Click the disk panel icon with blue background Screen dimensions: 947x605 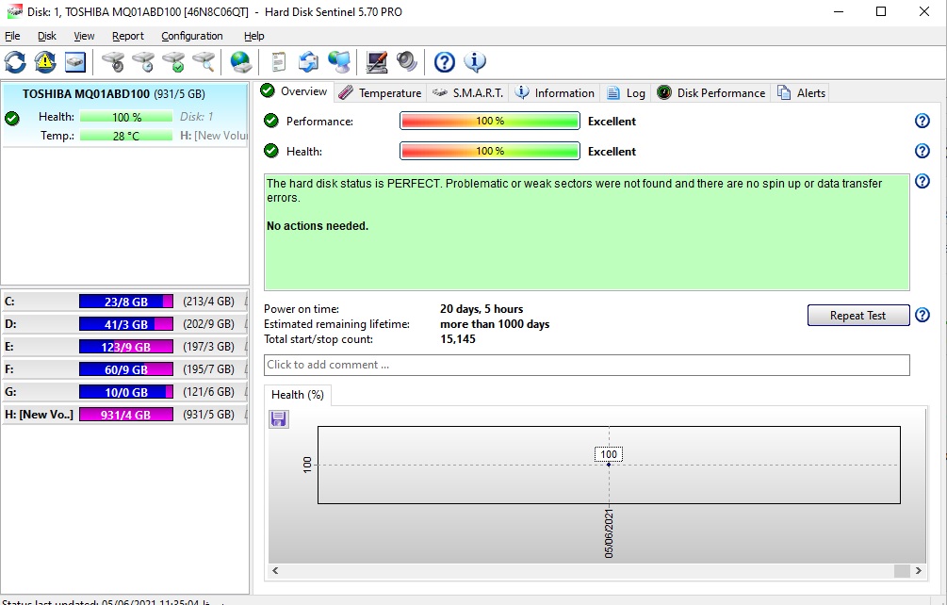(x=75, y=61)
